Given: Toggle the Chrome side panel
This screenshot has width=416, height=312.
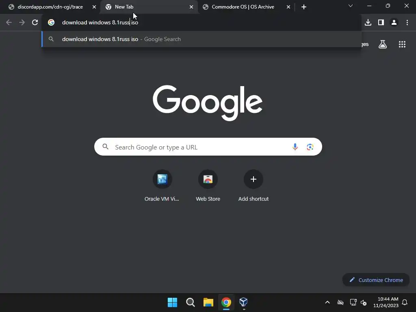Looking at the screenshot, I should pyautogui.click(x=381, y=23).
